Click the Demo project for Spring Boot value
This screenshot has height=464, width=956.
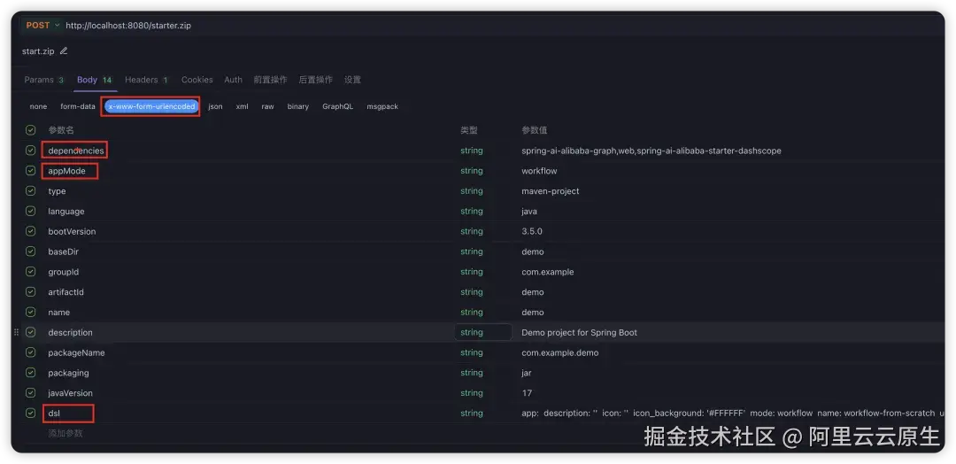click(x=579, y=332)
